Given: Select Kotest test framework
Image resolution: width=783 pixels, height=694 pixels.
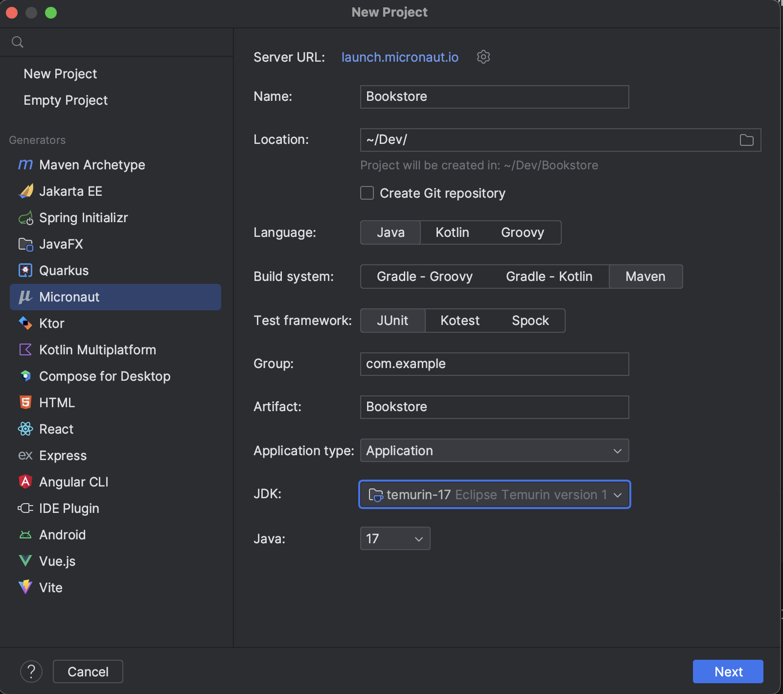Looking at the screenshot, I should point(460,321).
